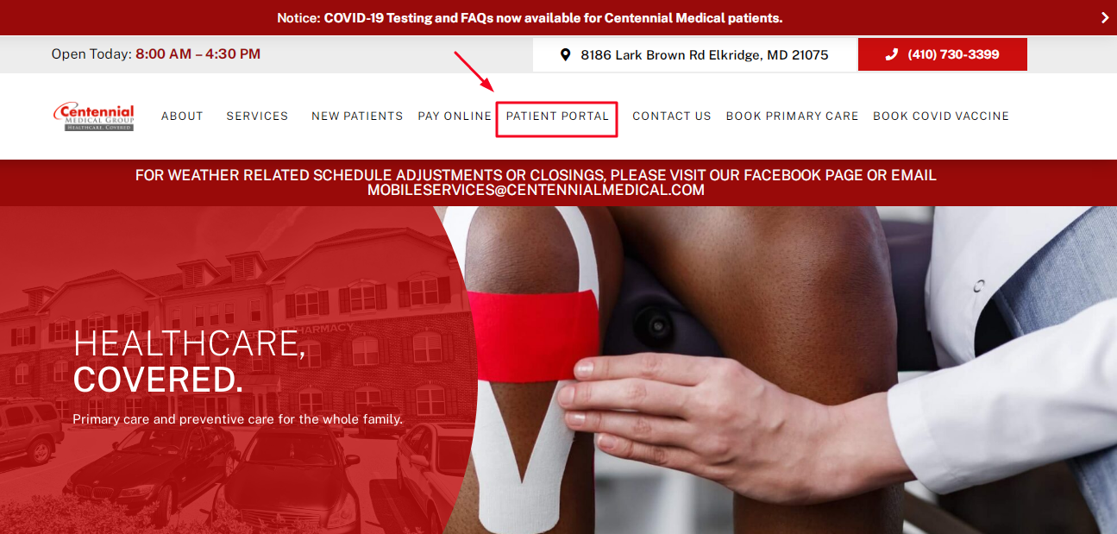This screenshot has width=1117, height=534.
Task: Open the COVID-19 Testing and FAQs notice
Action: coord(530,17)
